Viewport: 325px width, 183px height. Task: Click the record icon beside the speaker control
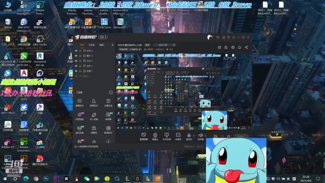215,136
